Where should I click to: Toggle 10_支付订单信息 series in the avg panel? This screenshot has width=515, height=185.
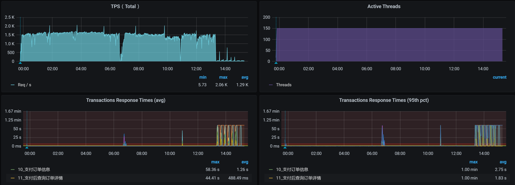(x=34, y=169)
